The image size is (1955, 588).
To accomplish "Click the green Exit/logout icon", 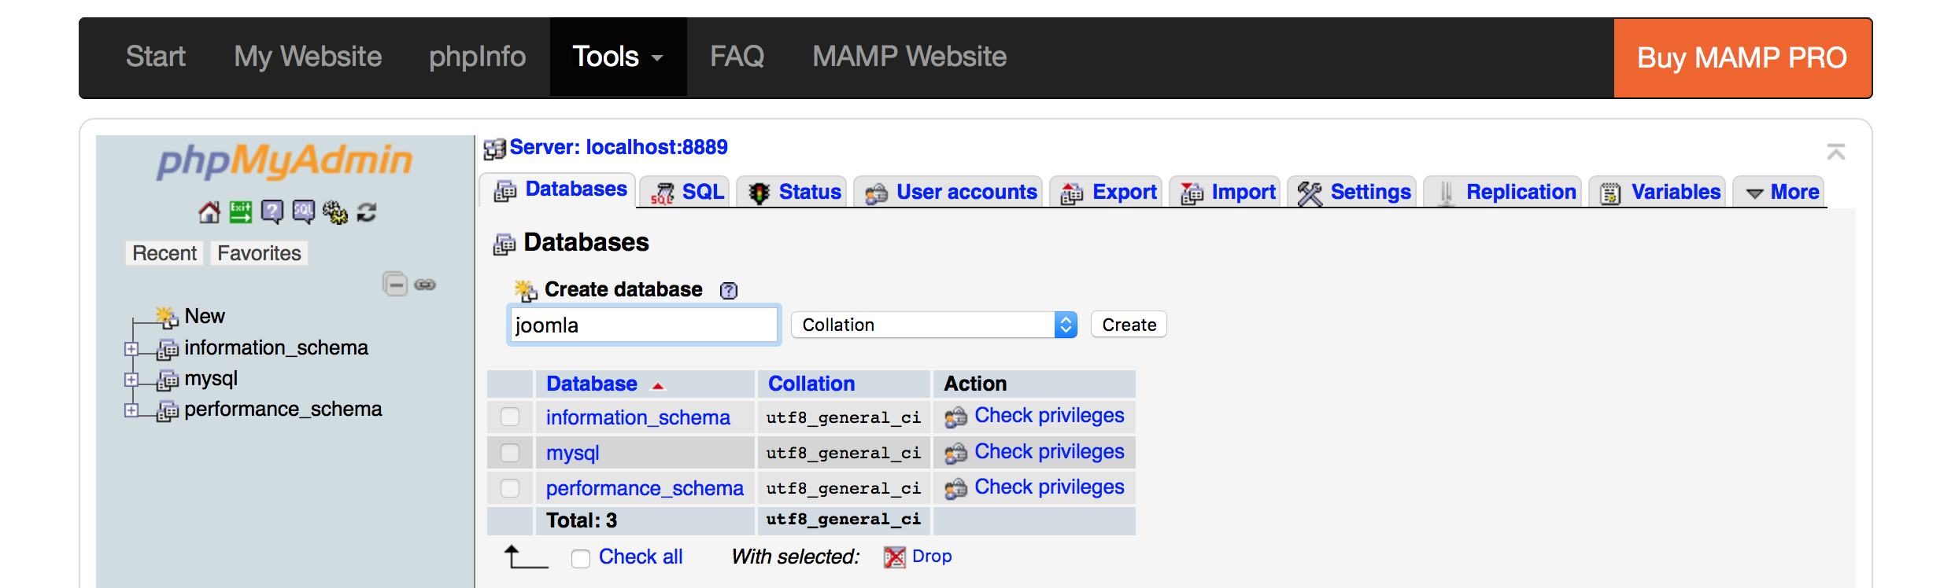I will point(240,211).
